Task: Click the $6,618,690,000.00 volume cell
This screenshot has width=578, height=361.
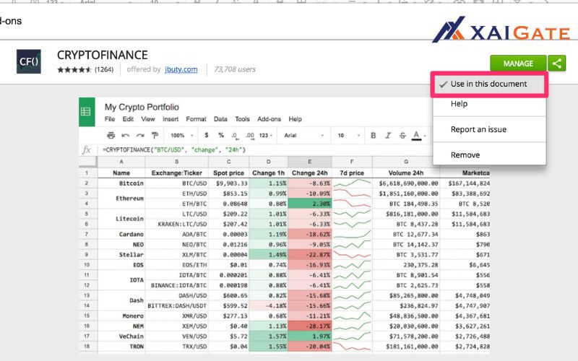Action: (406, 183)
